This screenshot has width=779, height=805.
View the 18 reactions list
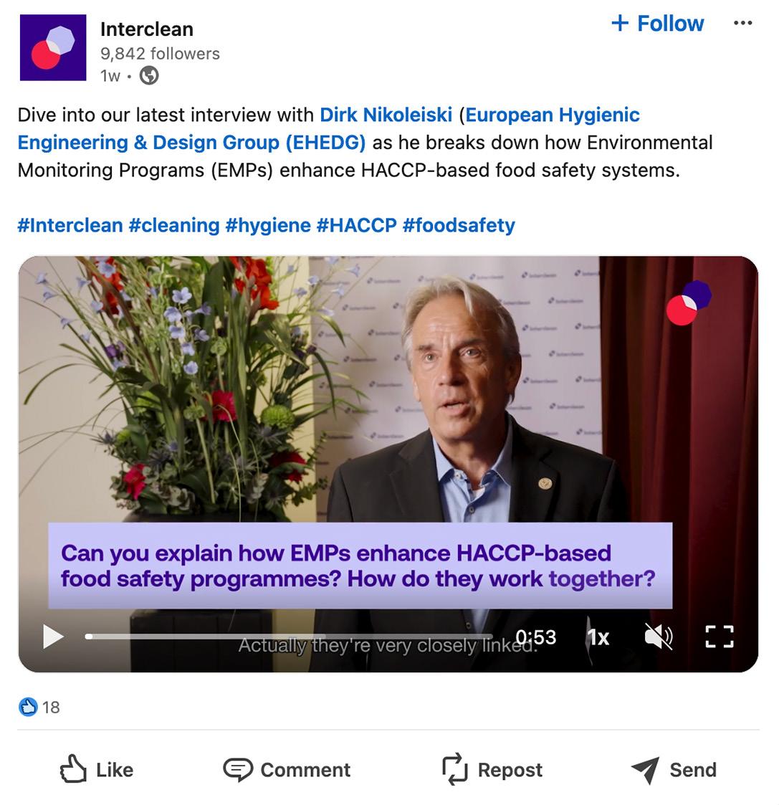pos(40,708)
